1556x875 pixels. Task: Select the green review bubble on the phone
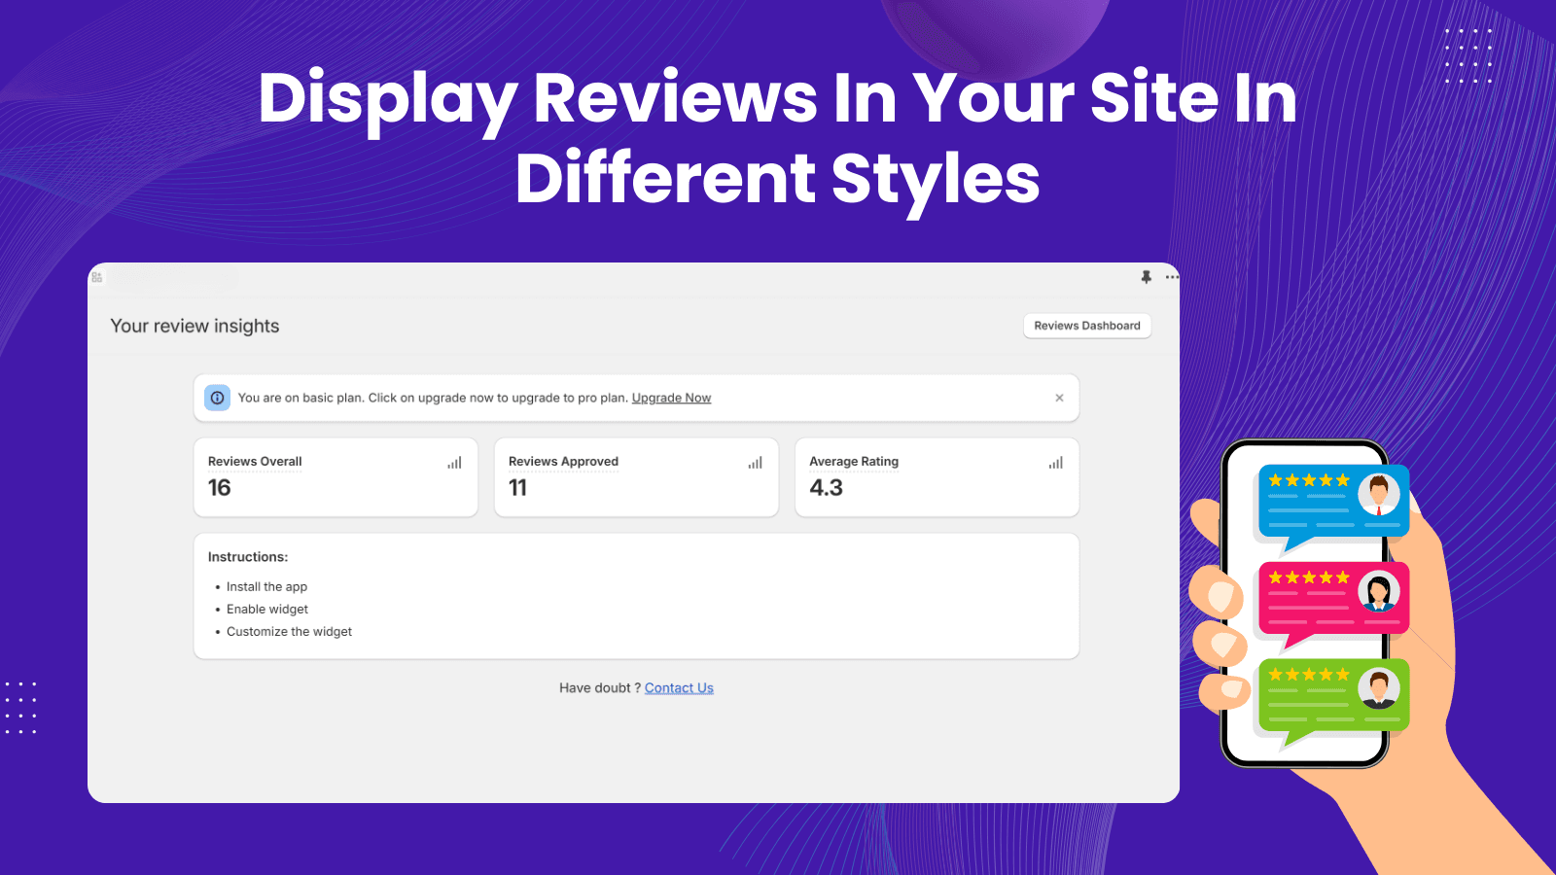[x=1332, y=695]
